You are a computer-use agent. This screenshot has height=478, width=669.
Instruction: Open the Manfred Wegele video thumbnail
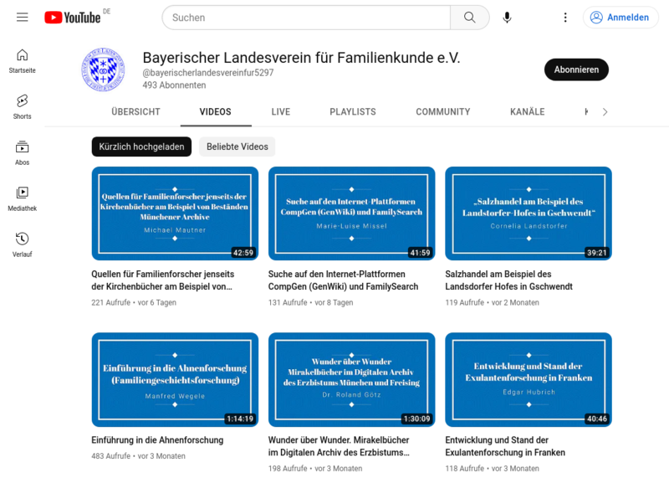(175, 379)
